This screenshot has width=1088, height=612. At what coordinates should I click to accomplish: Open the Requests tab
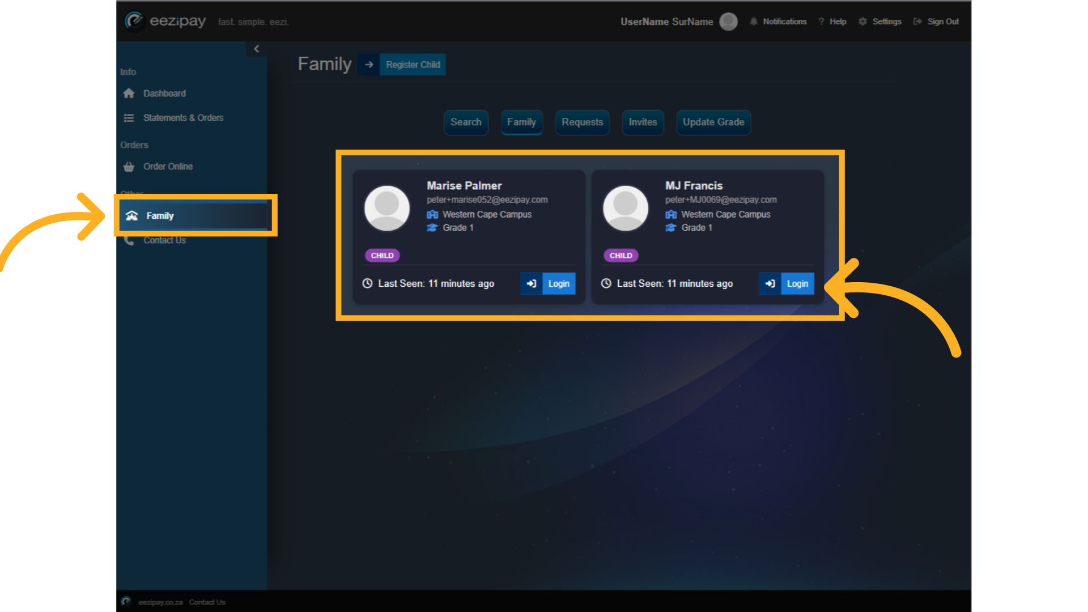(582, 122)
